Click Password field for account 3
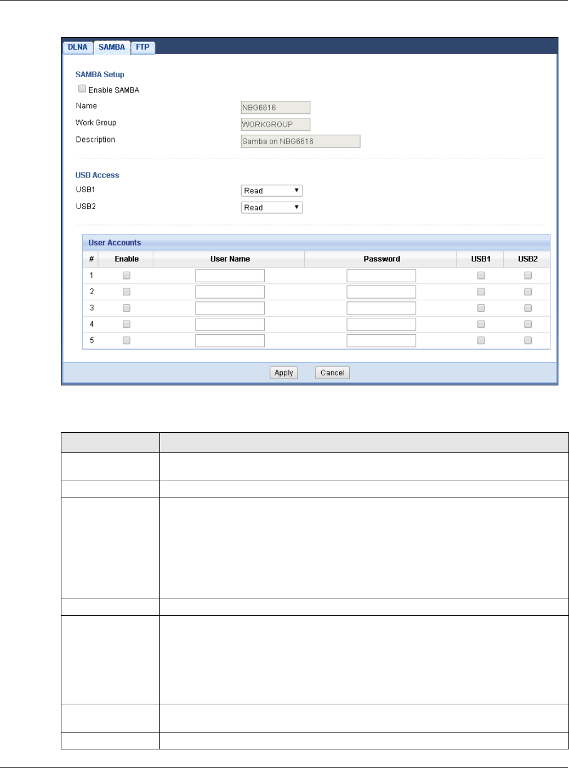This screenshot has height=768, width=569. coord(381,308)
